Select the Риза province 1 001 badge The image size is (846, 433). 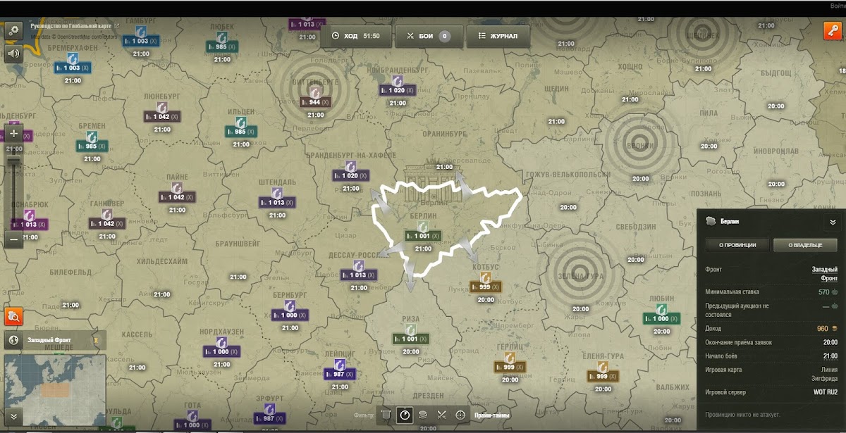410,339
